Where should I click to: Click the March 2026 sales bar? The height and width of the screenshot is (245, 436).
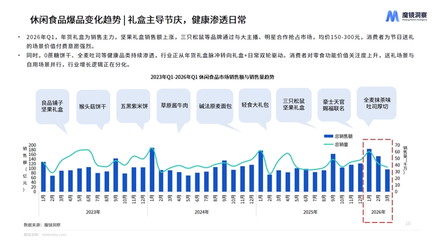coord(387,181)
